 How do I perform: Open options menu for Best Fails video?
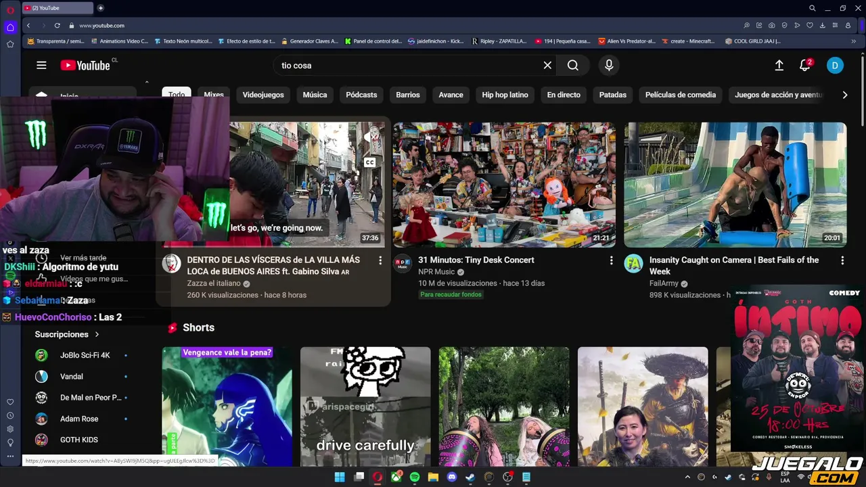842,260
